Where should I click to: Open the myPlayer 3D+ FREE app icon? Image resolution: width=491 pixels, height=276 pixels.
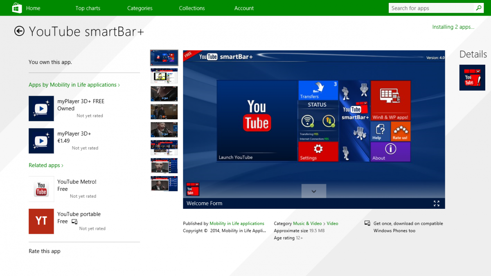(x=41, y=109)
